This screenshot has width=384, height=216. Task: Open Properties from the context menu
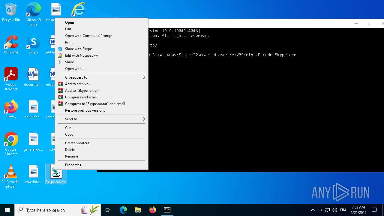pos(101,165)
